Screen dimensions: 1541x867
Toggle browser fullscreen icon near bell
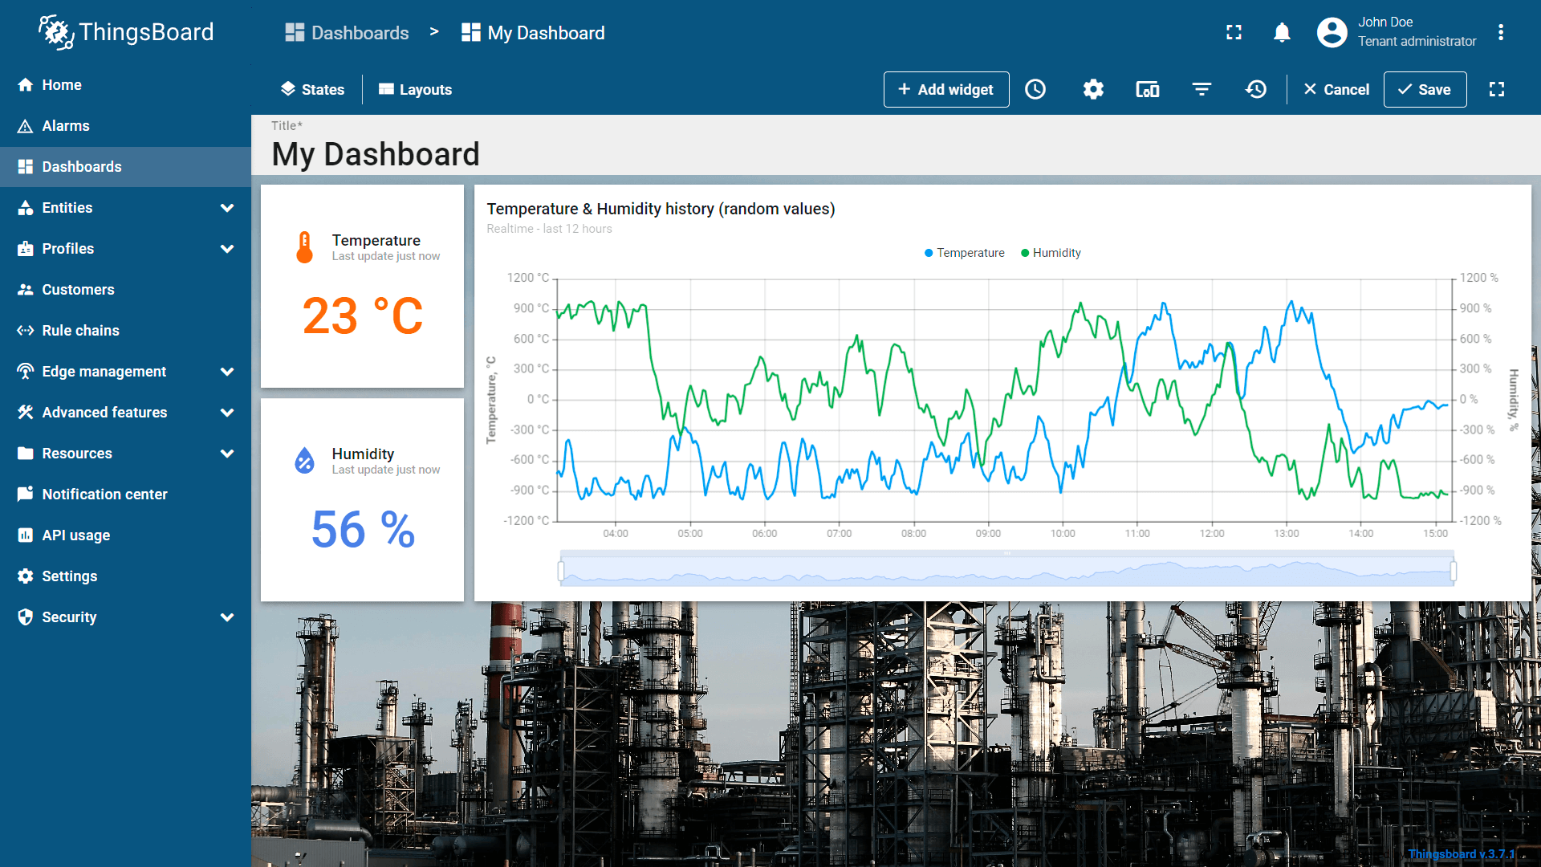[1234, 32]
